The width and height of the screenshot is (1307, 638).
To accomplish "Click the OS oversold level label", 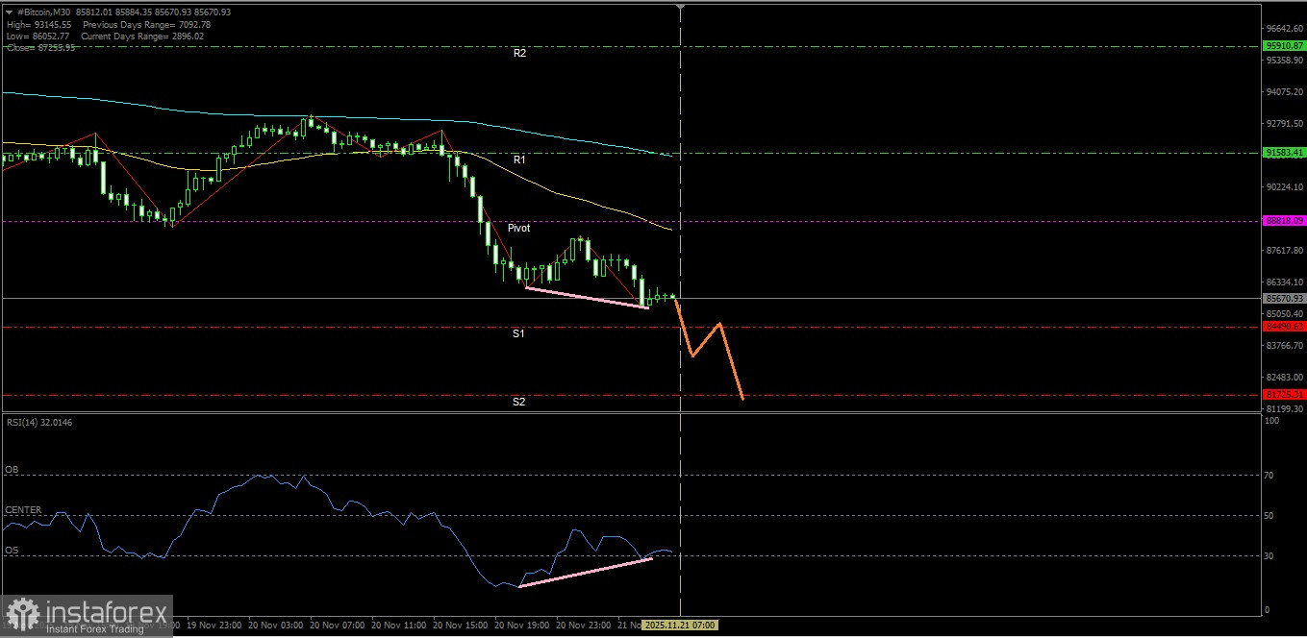I will coord(11,550).
